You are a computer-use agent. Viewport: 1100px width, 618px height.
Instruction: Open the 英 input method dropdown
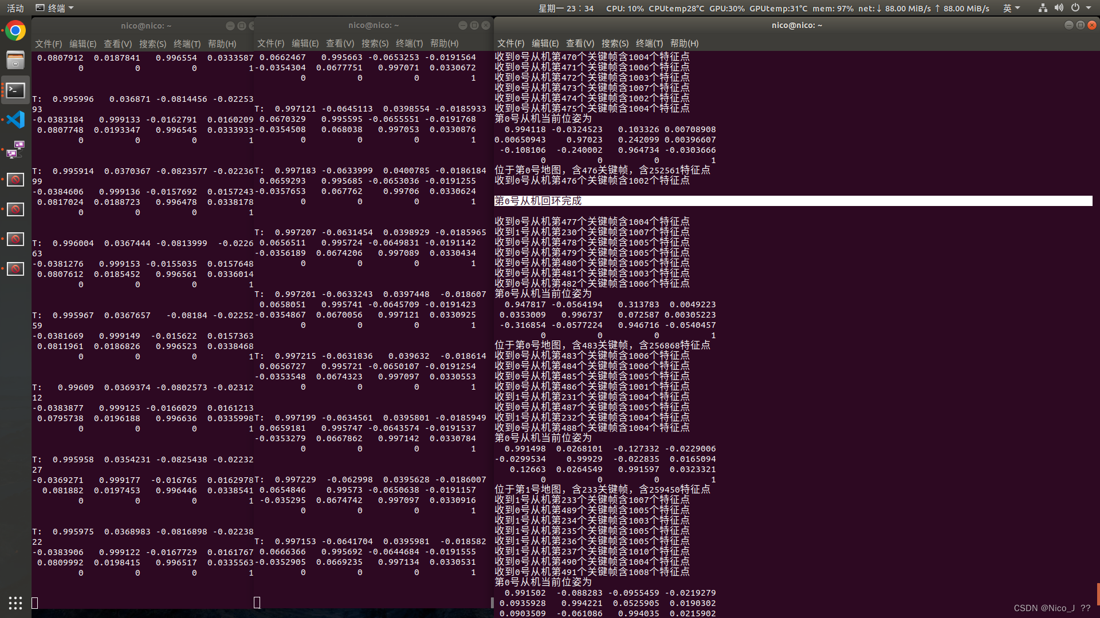point(1012,8)
